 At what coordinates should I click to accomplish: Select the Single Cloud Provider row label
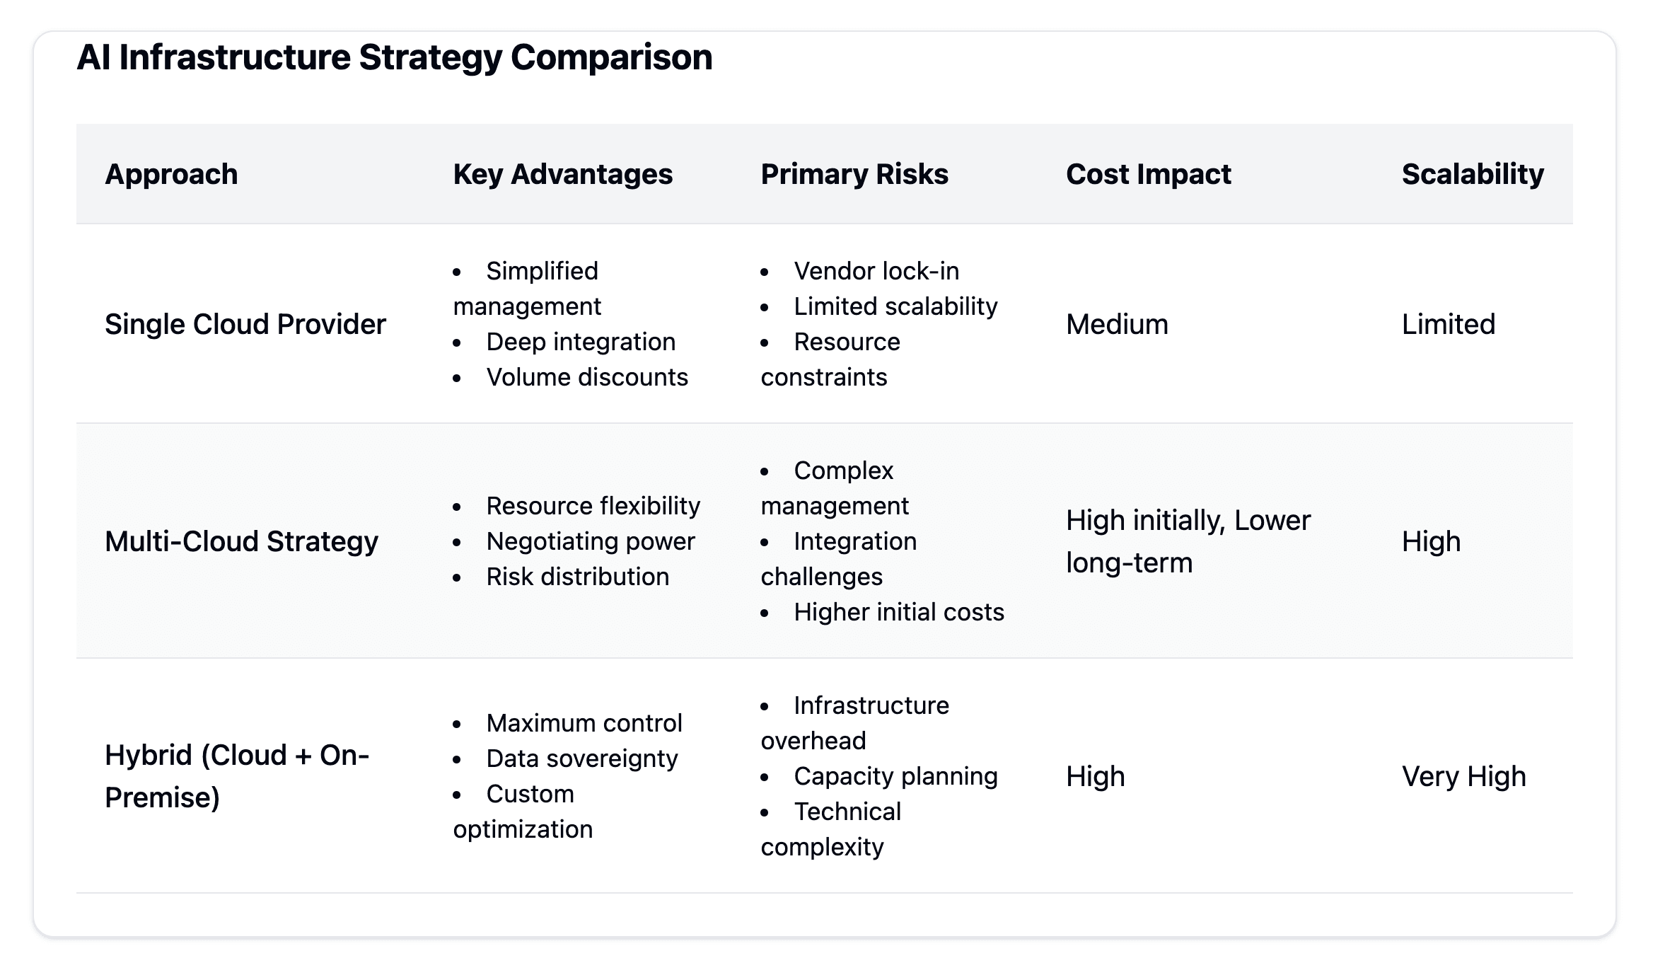pyautogui.click(x=245, y=324)
